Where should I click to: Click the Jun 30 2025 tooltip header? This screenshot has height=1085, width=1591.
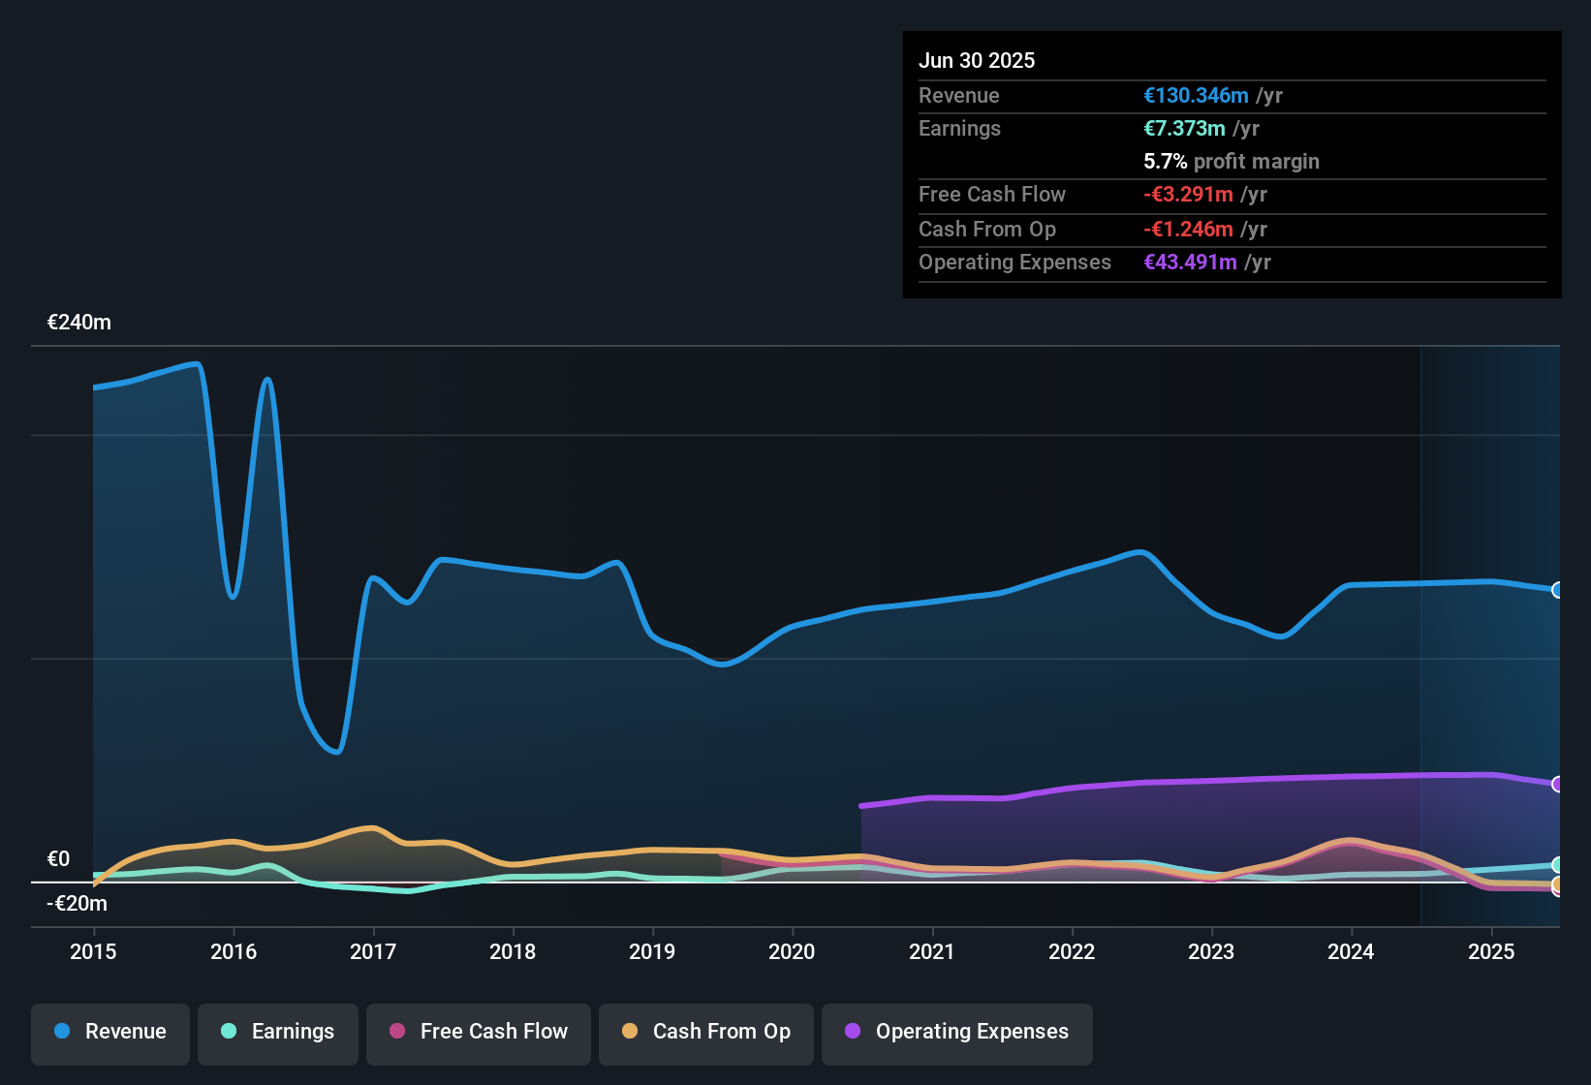(977, 60)
